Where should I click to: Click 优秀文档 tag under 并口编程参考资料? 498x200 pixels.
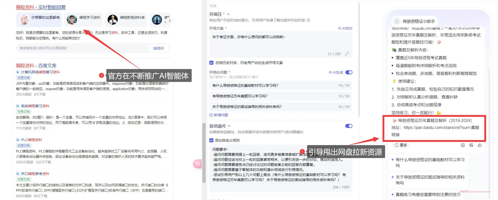(x=24, y=180)
